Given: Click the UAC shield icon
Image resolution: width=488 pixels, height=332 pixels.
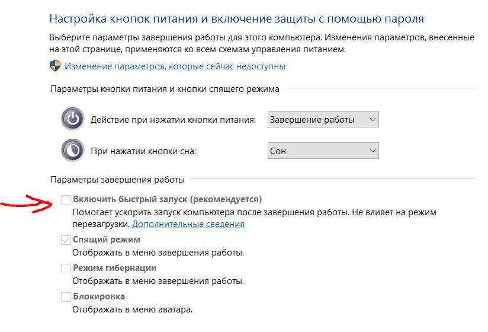Looking at the screenshot, I should tap(55, 66).
